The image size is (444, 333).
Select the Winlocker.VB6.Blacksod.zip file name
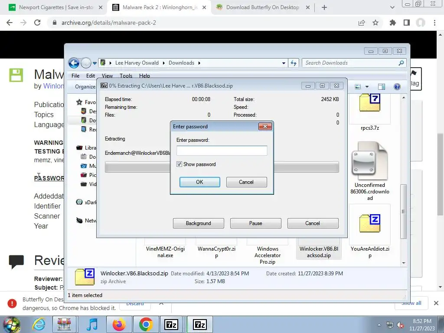click(x=319, y=252)
